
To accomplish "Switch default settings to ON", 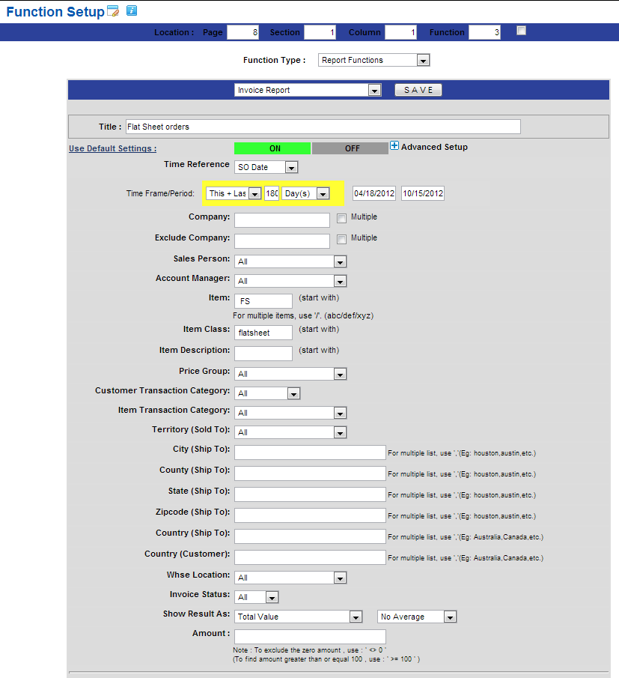I will tap(272, 148).
